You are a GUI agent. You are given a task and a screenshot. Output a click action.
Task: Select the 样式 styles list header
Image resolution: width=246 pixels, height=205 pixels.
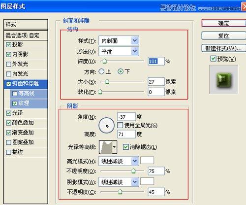(26, 24)
